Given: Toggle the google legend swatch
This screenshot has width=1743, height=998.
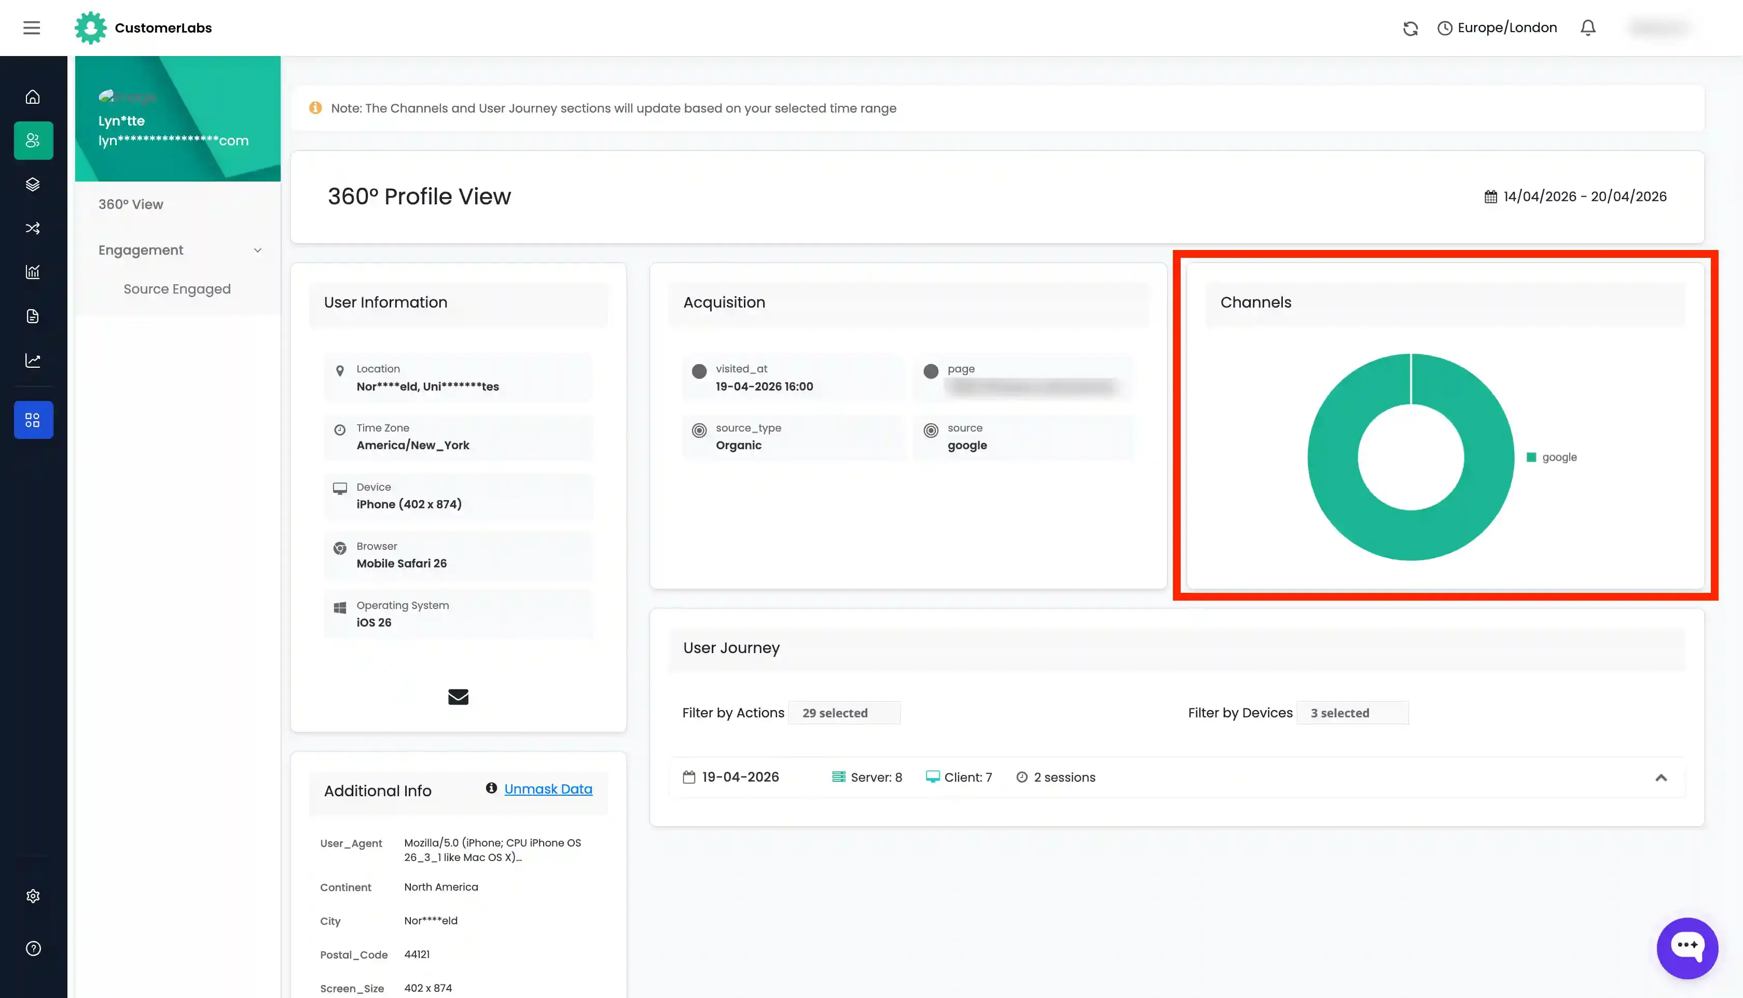Looking at the screenshot, I should (x=1531, y=457).
